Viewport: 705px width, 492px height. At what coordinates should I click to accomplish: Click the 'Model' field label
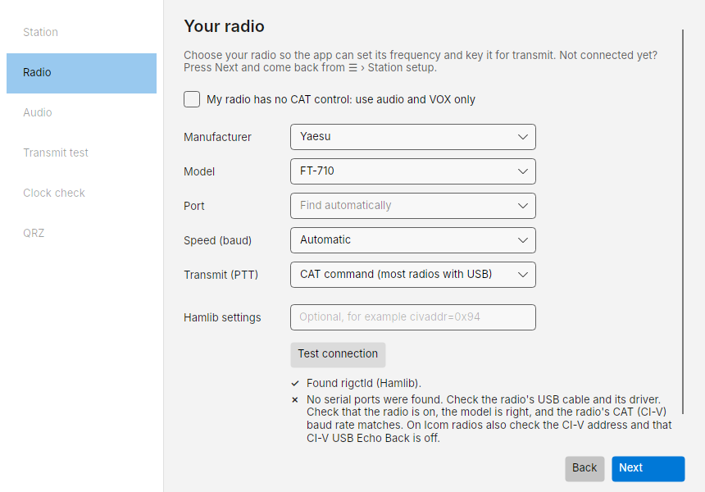pyautogui.click(x=199, y=172)
